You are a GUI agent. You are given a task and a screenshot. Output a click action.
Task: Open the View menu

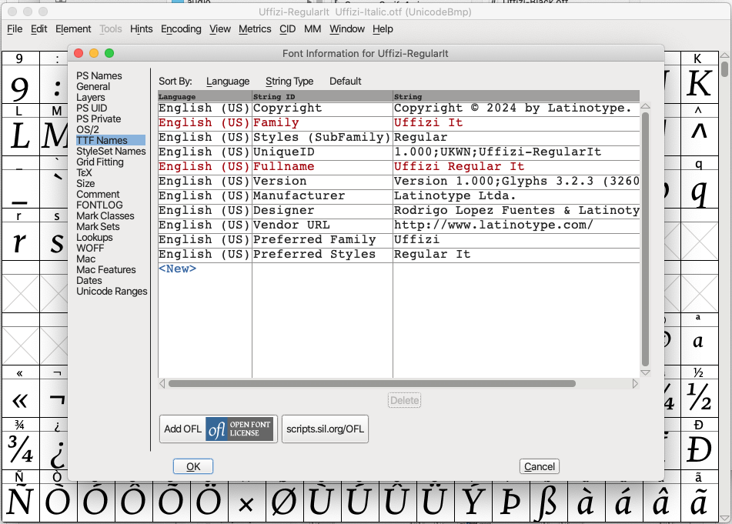click(220, 29)
